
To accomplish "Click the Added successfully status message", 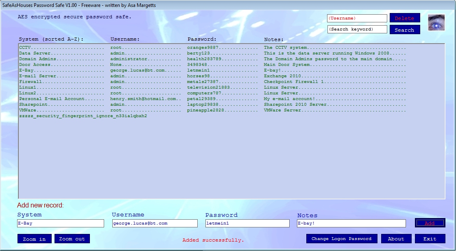I will pos(213,240).
